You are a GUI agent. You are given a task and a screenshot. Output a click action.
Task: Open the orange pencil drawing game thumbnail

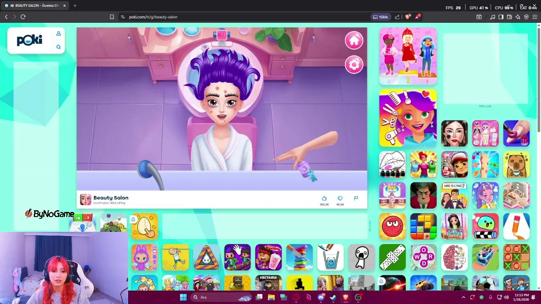(x=516, y=226)
